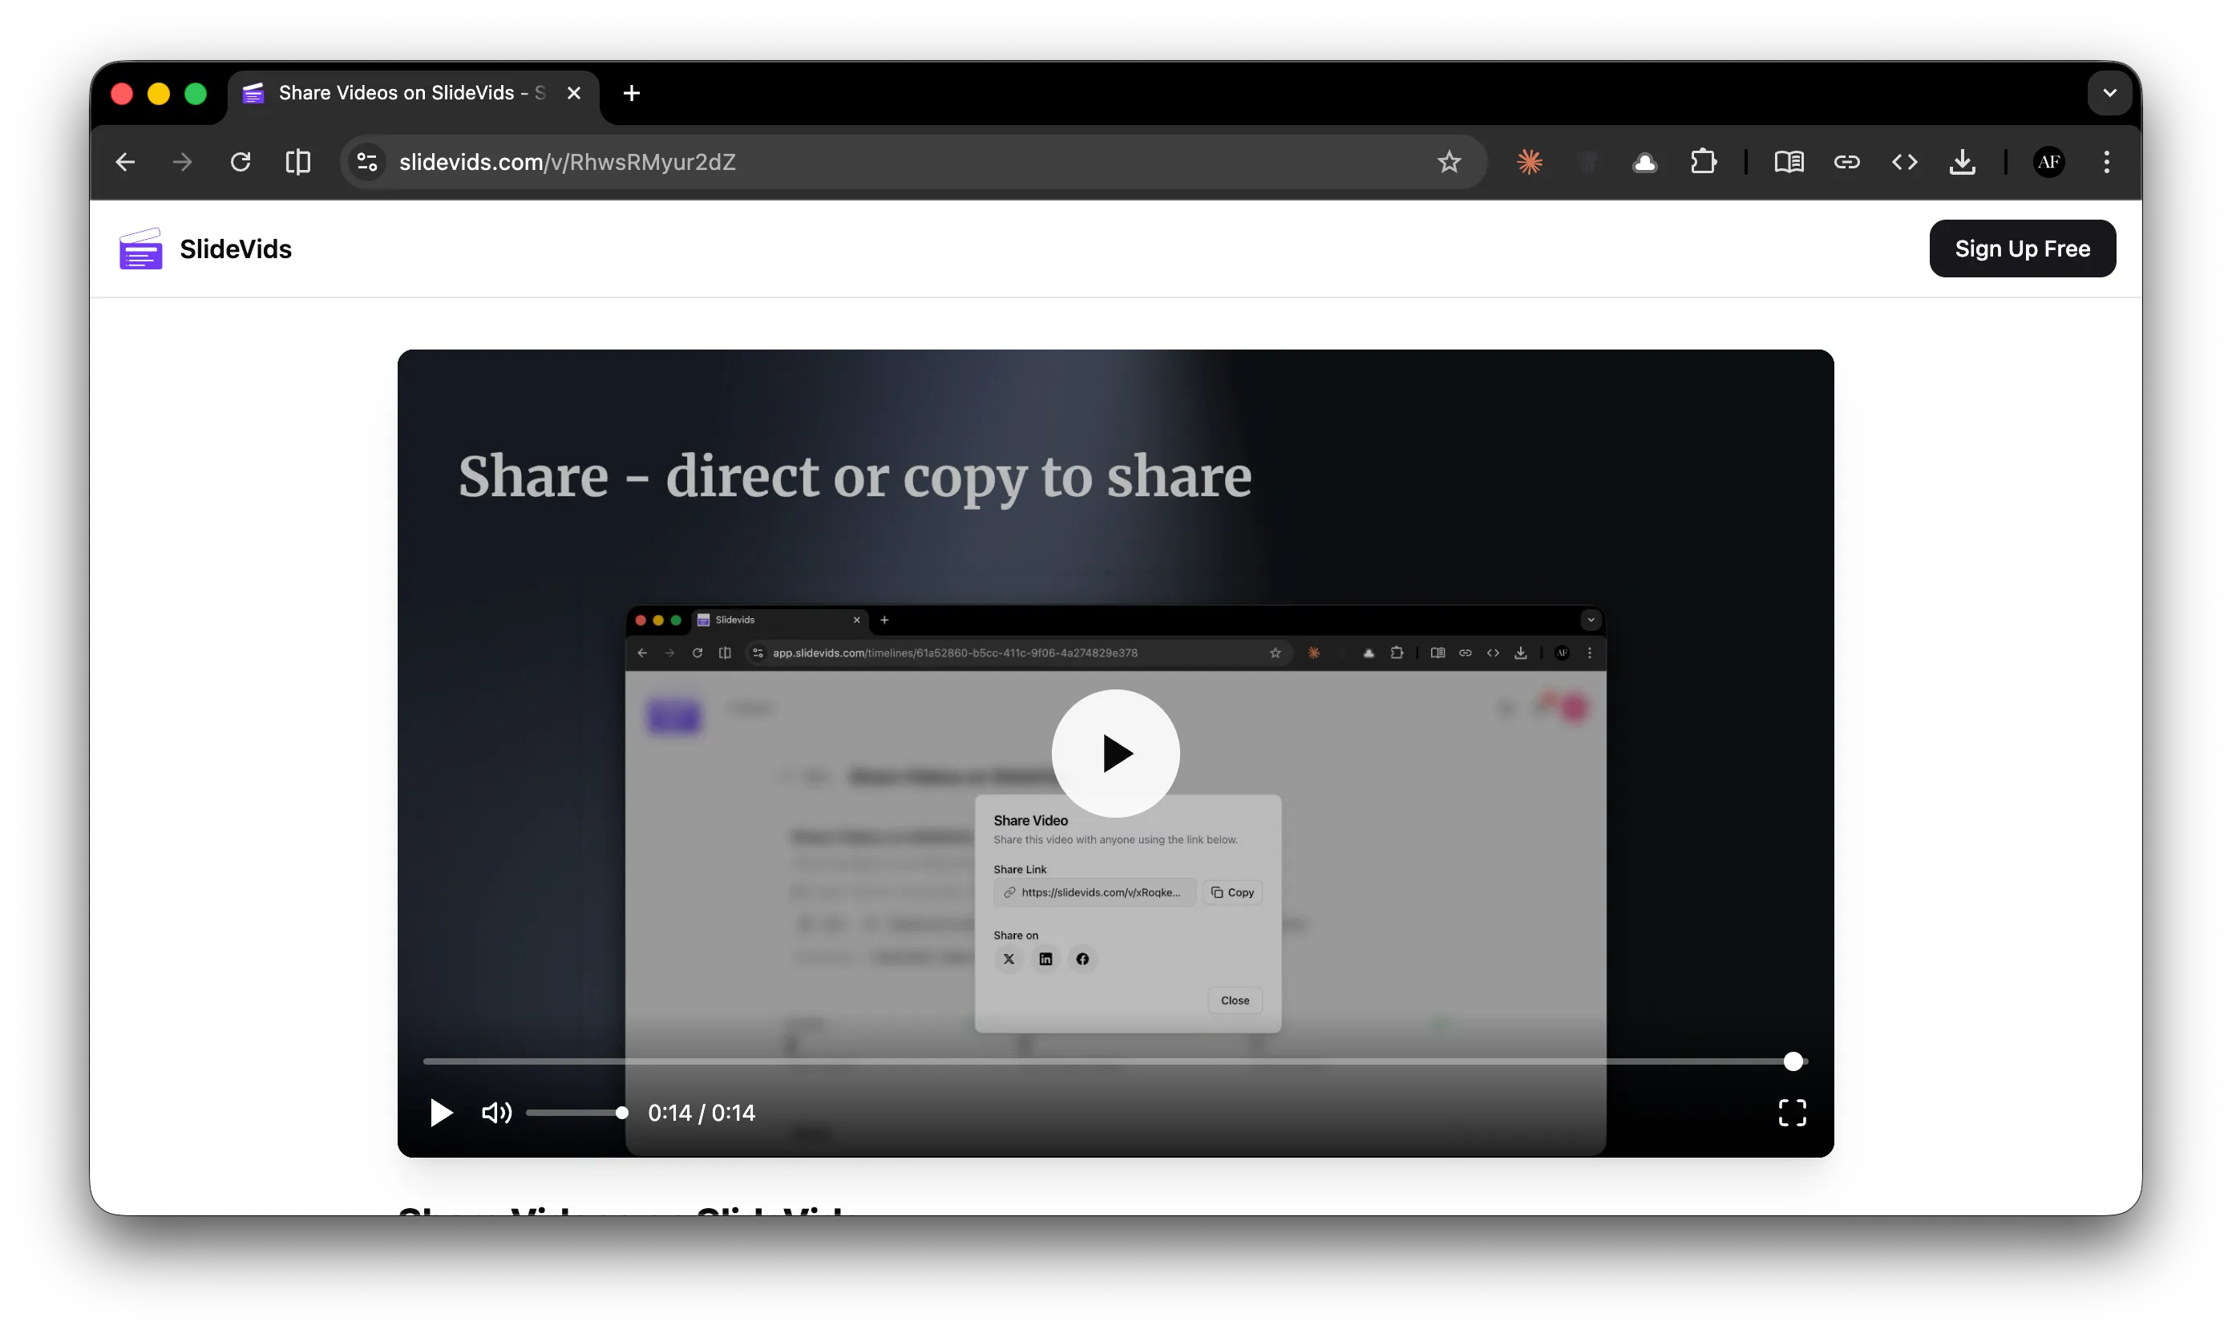Open a new browser tab
The width and height of the screenshot is (2232, 1334).
631,94
